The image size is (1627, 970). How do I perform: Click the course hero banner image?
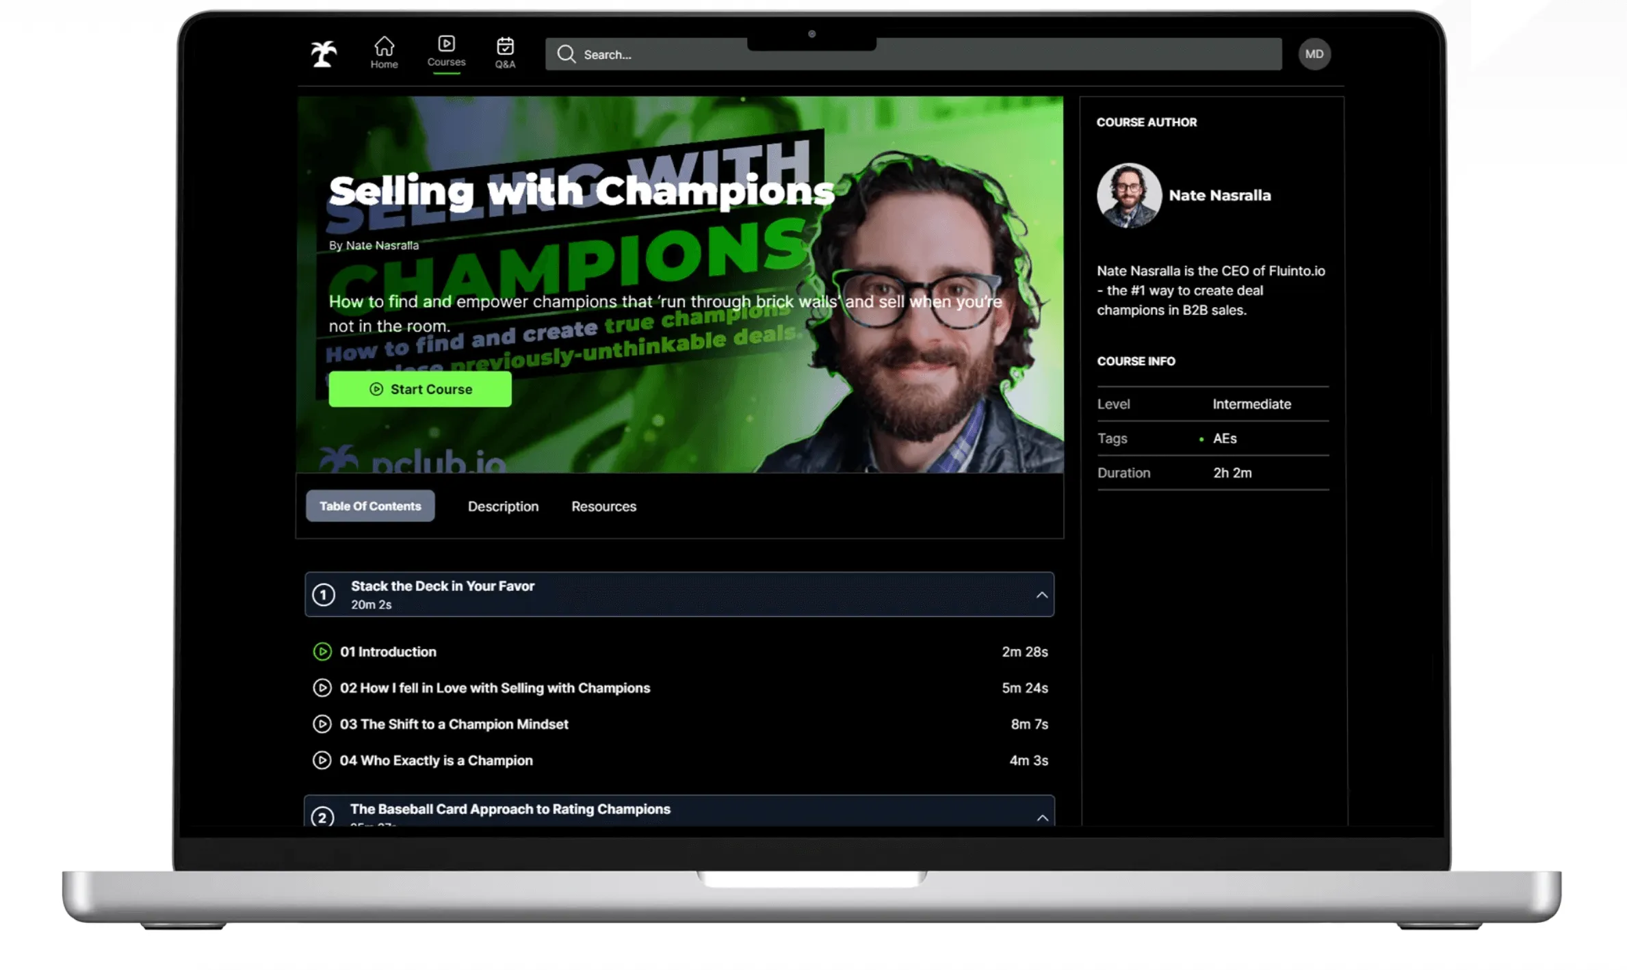(x=680, y=285)
